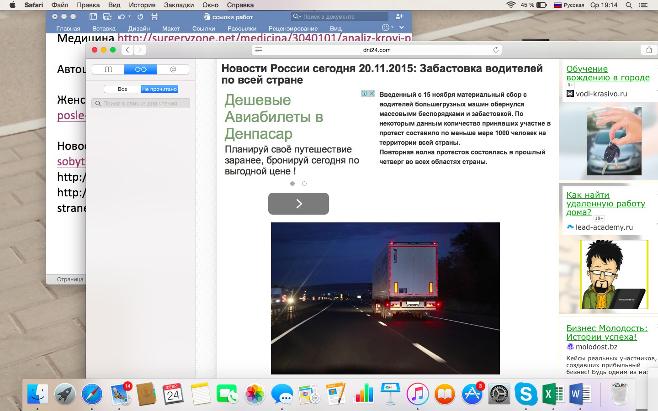Open the 'История' menu in the menu bar
This screenshot has height=411, width=658.
coord(142,5)
